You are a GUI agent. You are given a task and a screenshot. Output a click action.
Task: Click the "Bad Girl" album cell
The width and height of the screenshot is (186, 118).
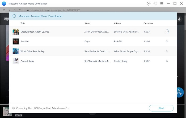(118, 42)
